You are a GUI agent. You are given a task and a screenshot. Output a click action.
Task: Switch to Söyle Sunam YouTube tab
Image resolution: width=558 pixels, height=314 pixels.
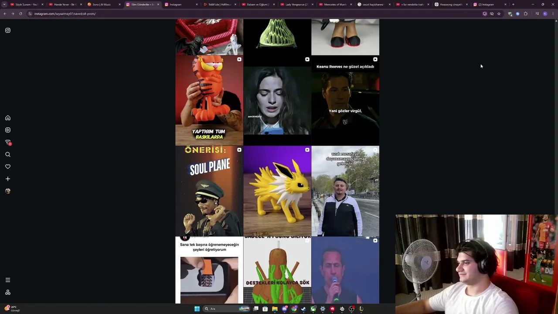[27, 4]
